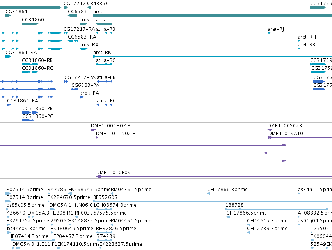Select transcript aret-RJ
The width and height of the screenshot is (332, 250).
click(276, 29)
